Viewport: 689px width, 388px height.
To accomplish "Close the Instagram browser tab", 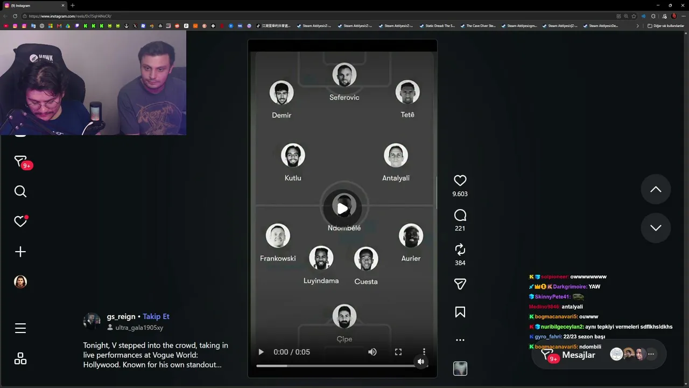I will tap(62, 5).
